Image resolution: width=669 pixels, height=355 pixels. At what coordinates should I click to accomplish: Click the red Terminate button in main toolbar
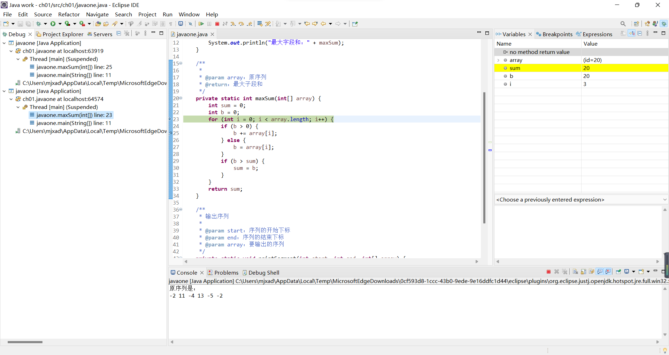coord(217,24)
